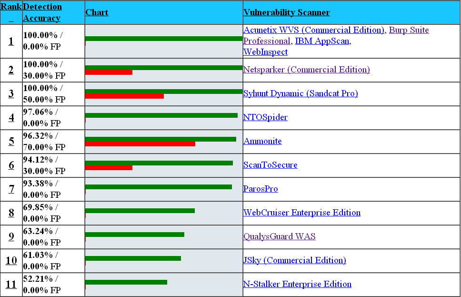Screen dimensions: 461x297
Task: Open IBM AppScan link
Action: [322, 41]
